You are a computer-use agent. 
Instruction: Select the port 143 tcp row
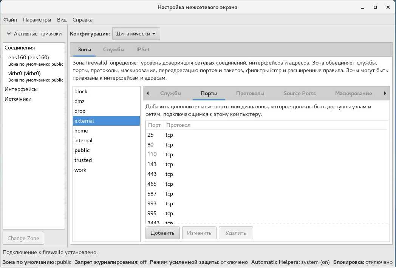(x=266, y=165)
